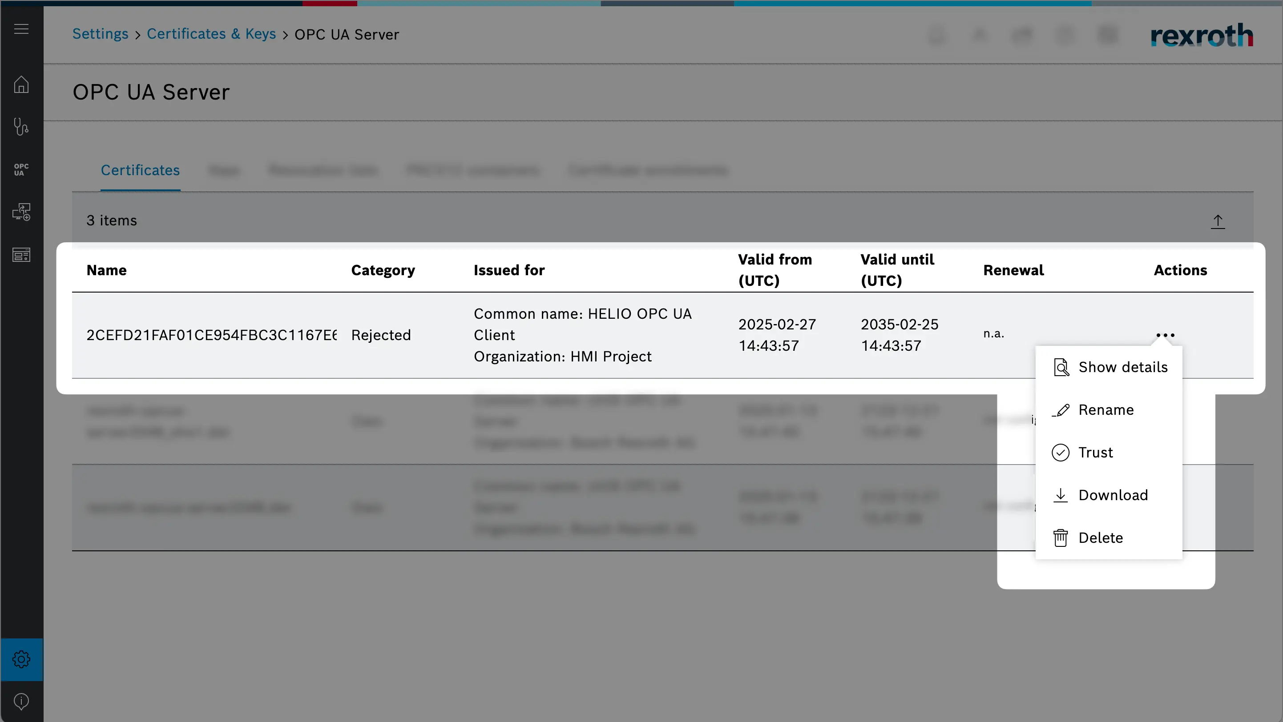Viewport: 1283px width, 722px height.
Task: Click the upload certificate arrow icon
Action: (x=1217, y=221)
